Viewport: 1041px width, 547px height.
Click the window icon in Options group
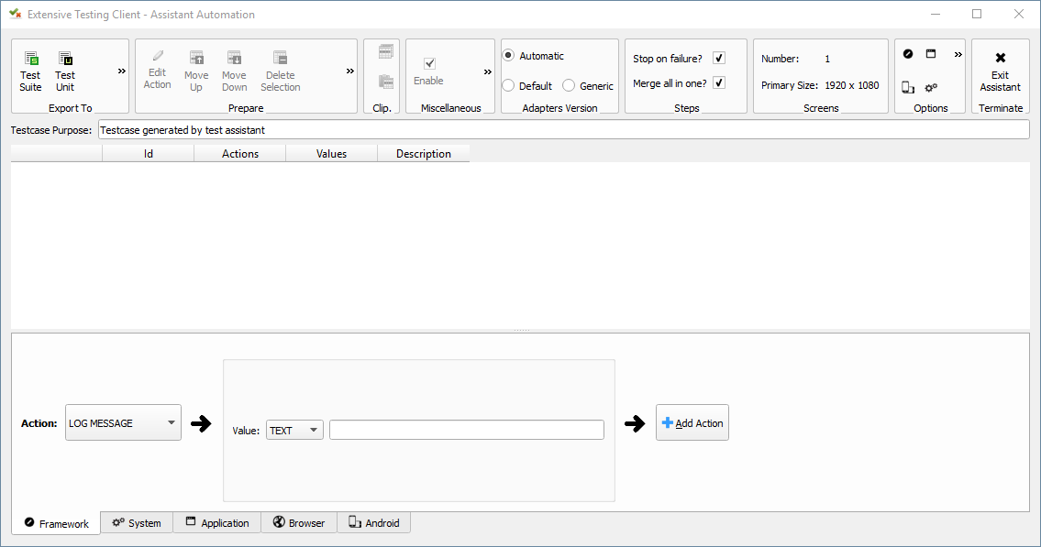[931, 54]
